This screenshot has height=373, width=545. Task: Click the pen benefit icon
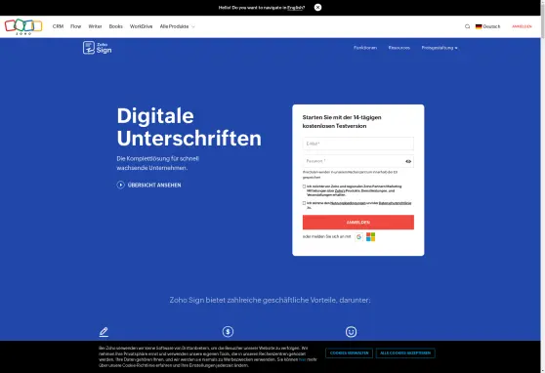(x=104, y=332)
